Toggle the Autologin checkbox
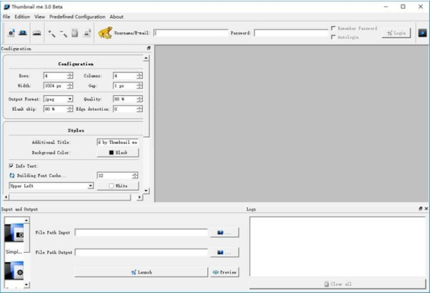The height and width of the screenshot is (293, 430). coord(333,37)
